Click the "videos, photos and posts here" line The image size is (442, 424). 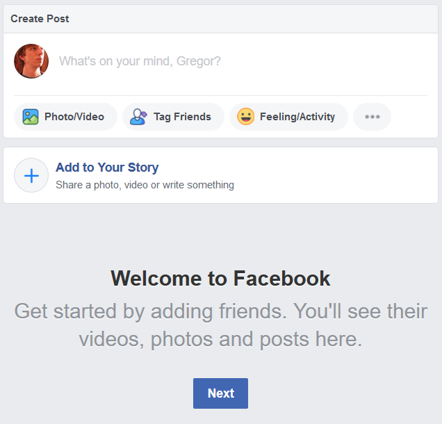coord(220,340)
